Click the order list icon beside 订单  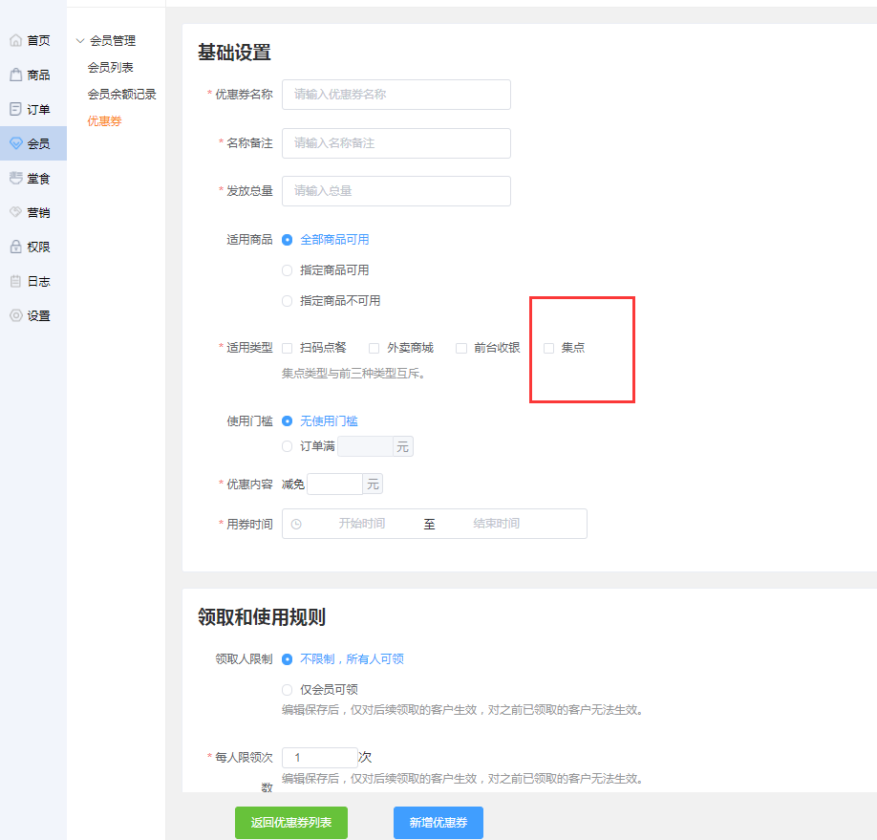(16, 109)
